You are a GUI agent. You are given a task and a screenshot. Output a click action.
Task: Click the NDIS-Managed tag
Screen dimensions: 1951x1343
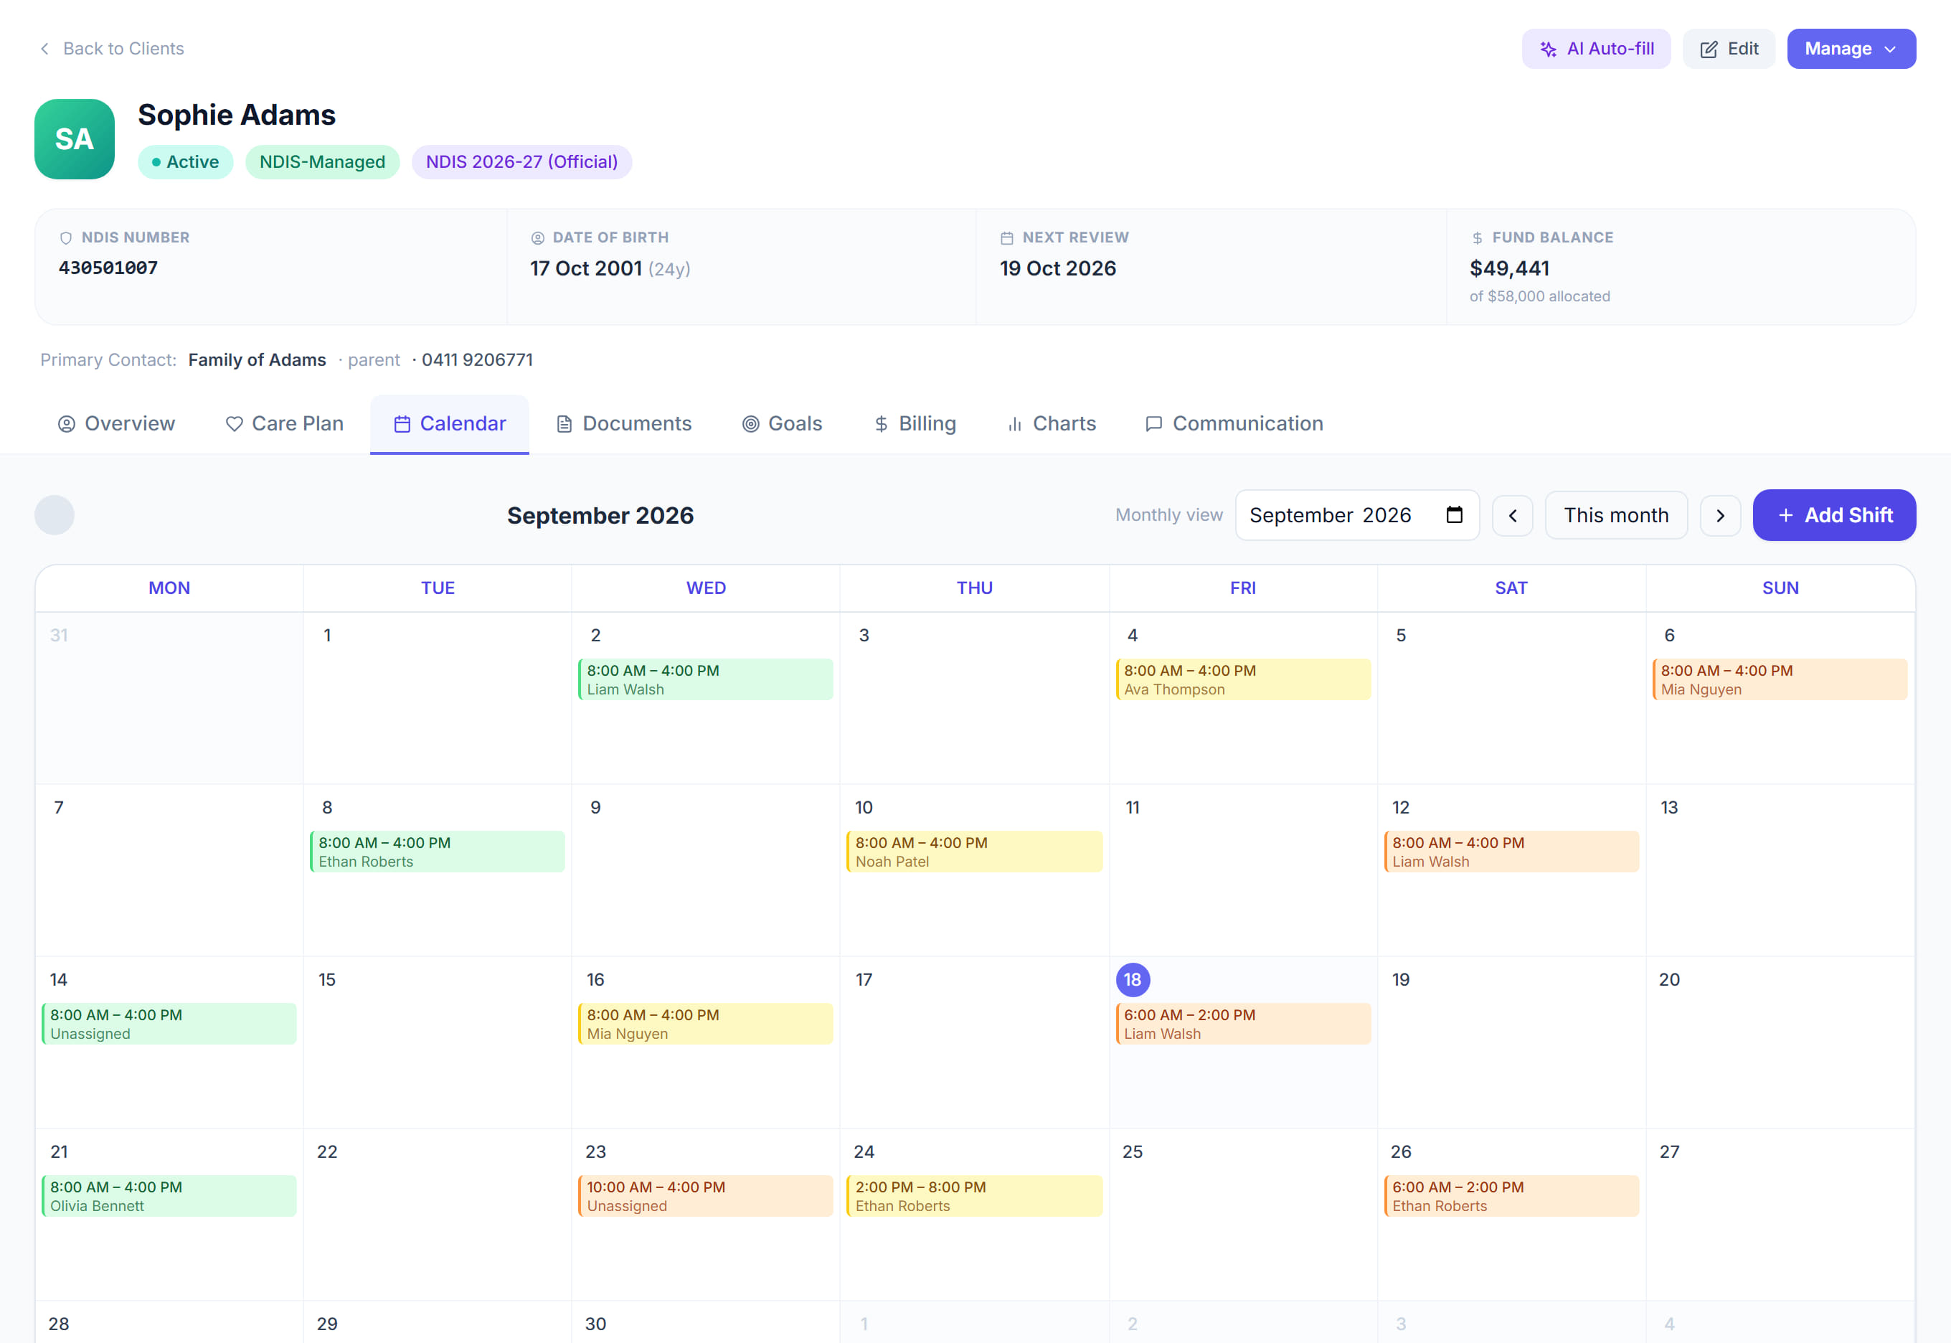coord(322,161)
